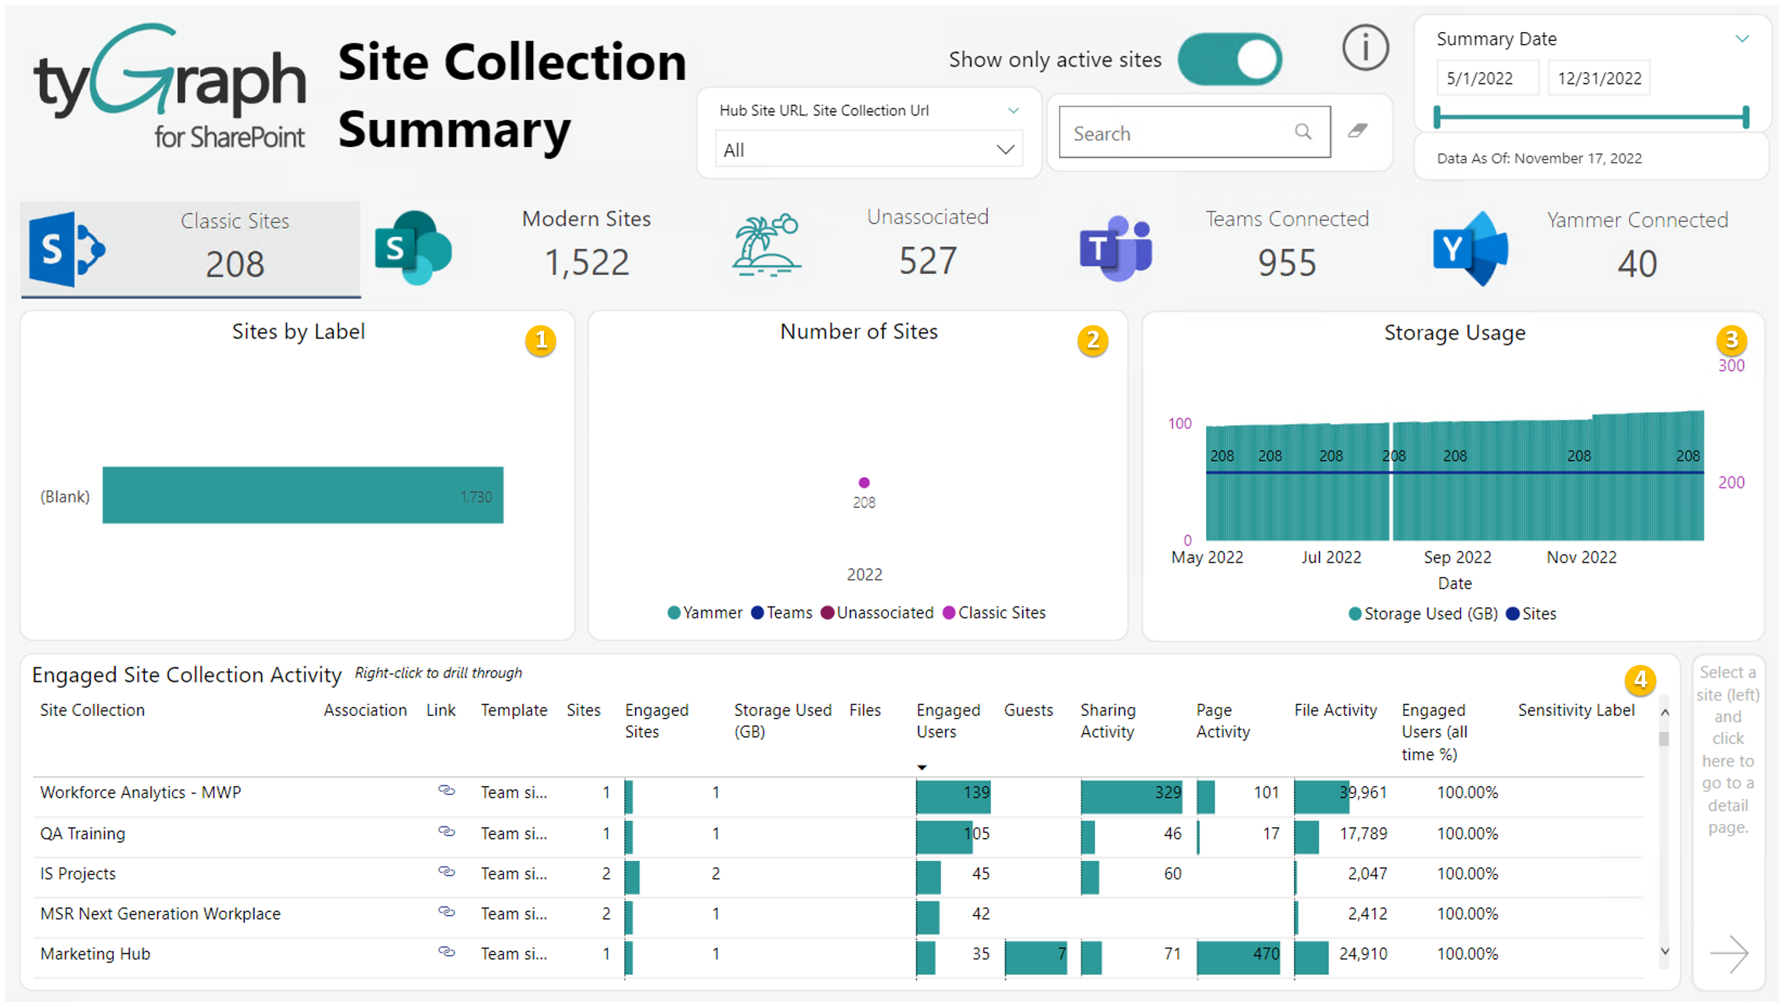Image resolution: width=1782 pixels, height=1002 pixels.
Task: Click the Classic Sites SharePoint icon
Action: click(67, 249)
